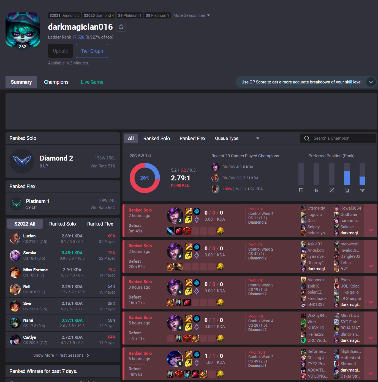Click the Platinum 1 flex rank emblem
The height and width of the screenshot is (382, 378).
click(17, 204)
